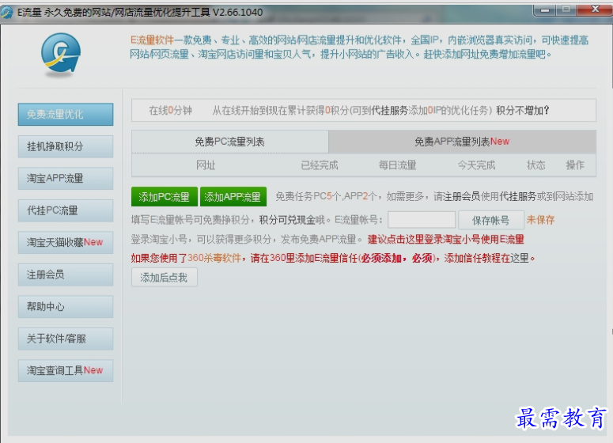This screenshot has width=613, height=443.
Task: Focus the E流量帐号 input field
Action: (422, 220)
